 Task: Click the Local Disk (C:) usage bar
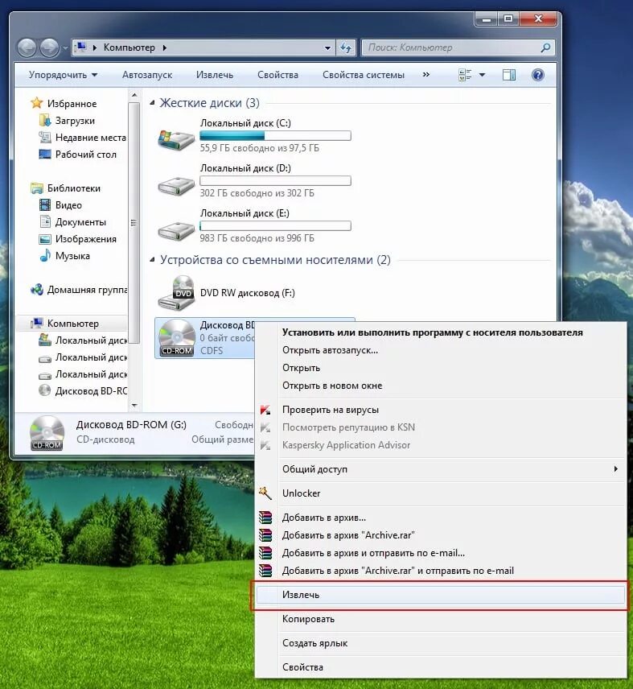tap(275, 135)
